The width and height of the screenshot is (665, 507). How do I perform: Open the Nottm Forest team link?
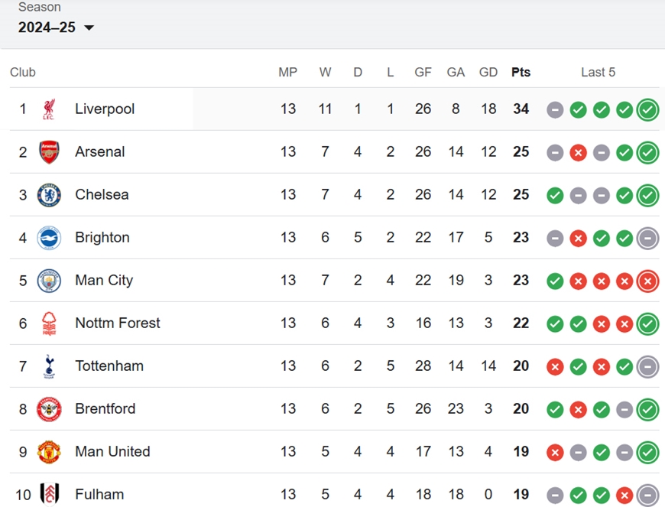(x=118, y=323)
